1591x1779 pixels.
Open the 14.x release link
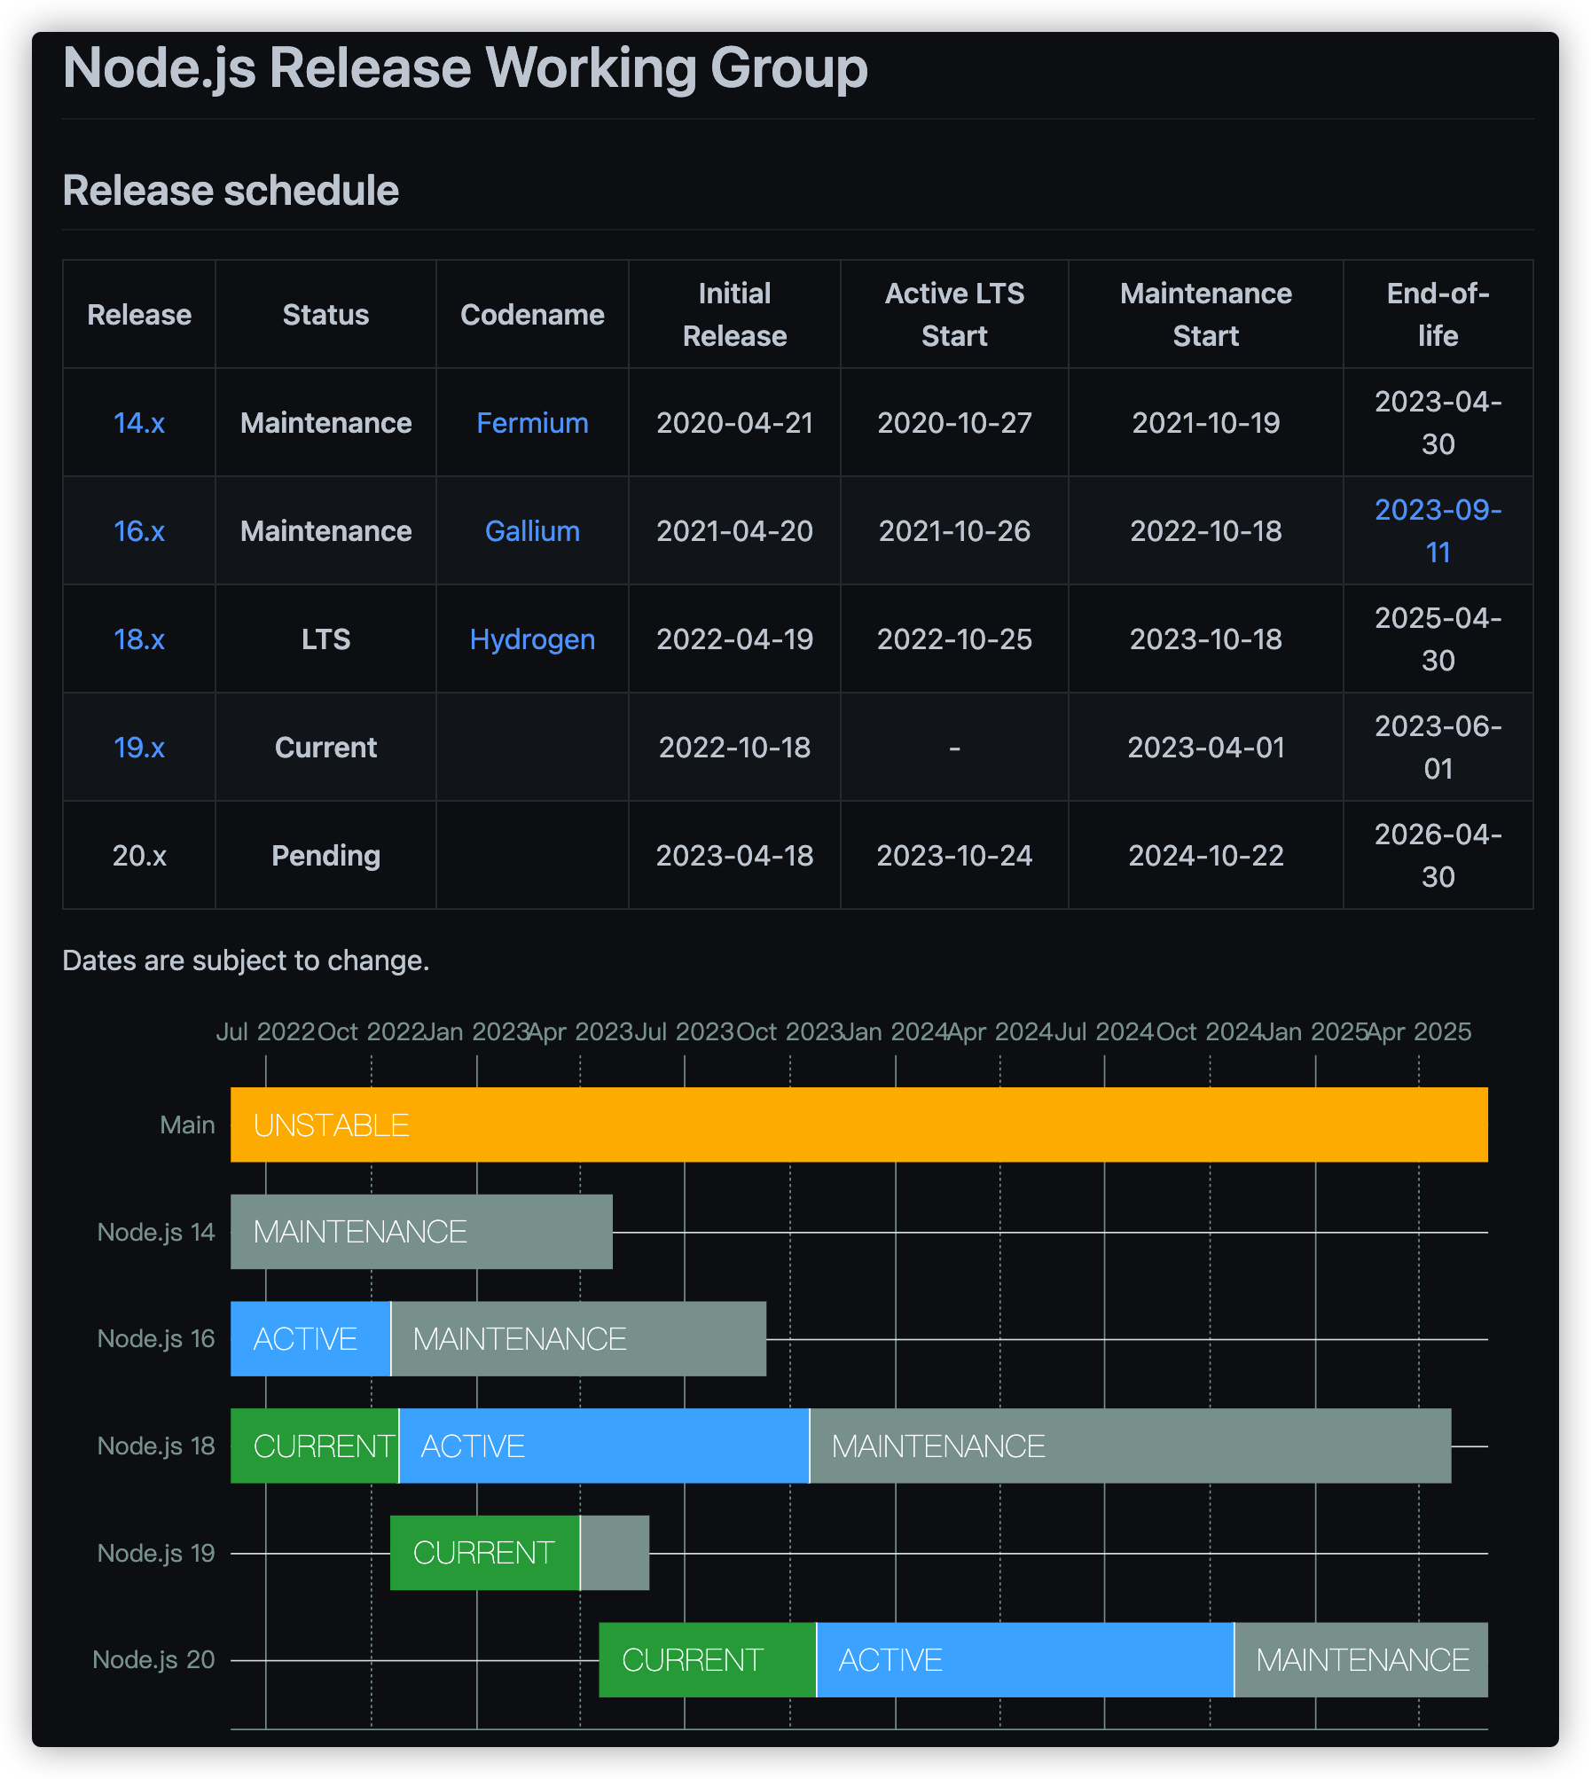click(139, 423)
